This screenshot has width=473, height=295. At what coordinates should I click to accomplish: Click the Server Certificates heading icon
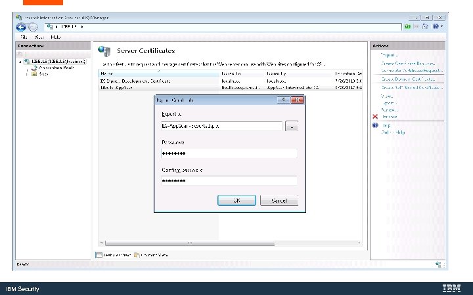tap(104, 51)
